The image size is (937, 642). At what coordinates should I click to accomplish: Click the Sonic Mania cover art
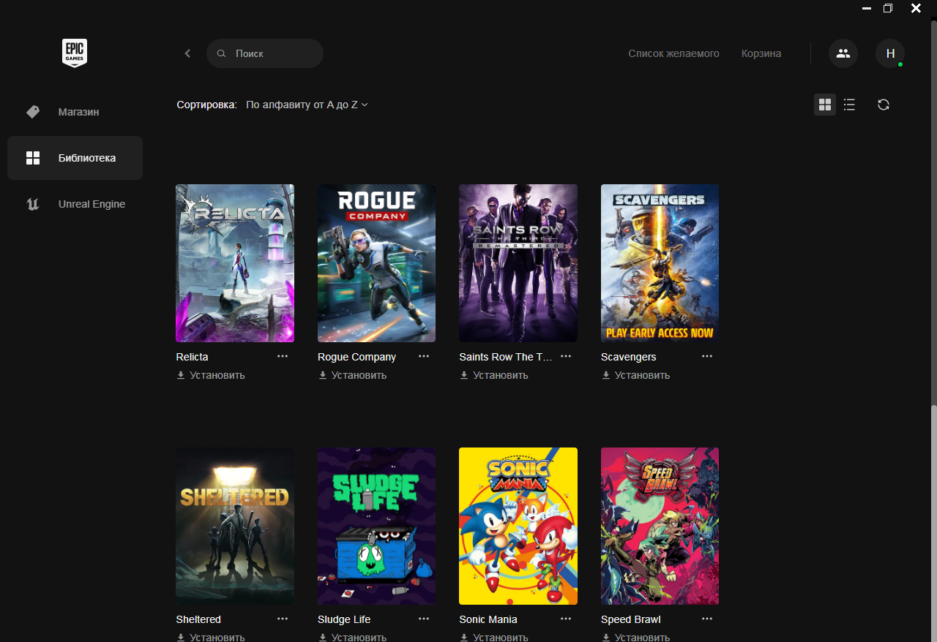coord(518,526)
